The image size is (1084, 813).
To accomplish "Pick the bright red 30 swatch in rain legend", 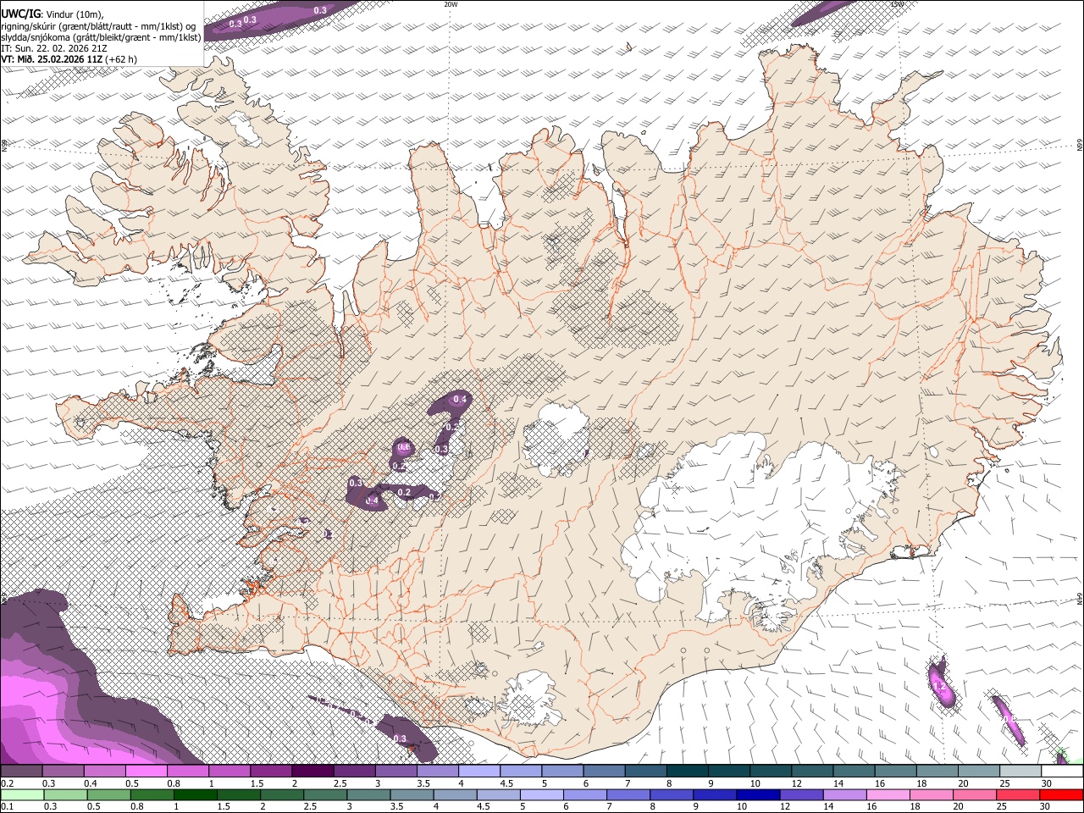I will [1060, 795].
